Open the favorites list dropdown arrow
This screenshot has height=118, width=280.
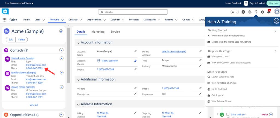click(x=237, y=12)
